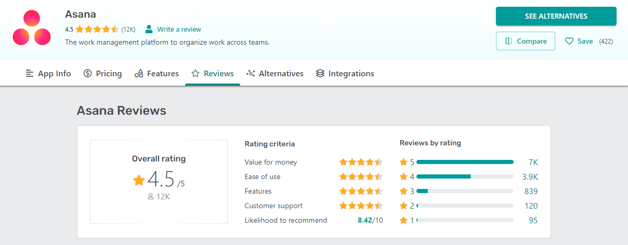
Task: Click the Compare columns icon
Action: tap(508, 41)
